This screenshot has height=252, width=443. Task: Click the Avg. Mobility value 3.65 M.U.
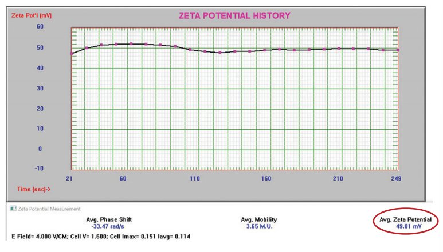coord(258,227)
